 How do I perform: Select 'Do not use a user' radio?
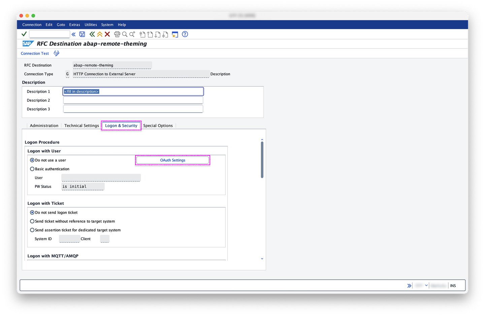pyautogui.click(x=32, y=160)
